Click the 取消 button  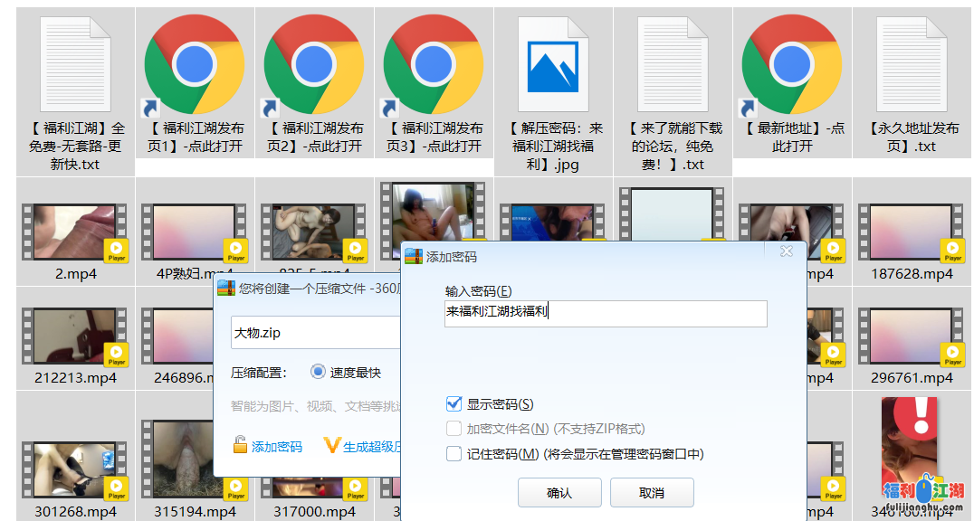651,493
